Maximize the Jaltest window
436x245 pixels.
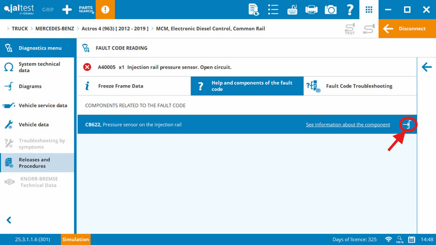pyautogui.click(x=407, y=9)
